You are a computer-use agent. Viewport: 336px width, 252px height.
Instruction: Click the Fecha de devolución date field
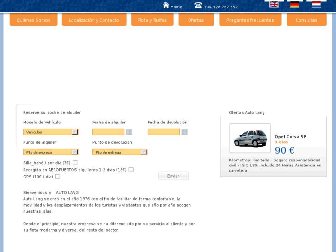click(164, 132)
